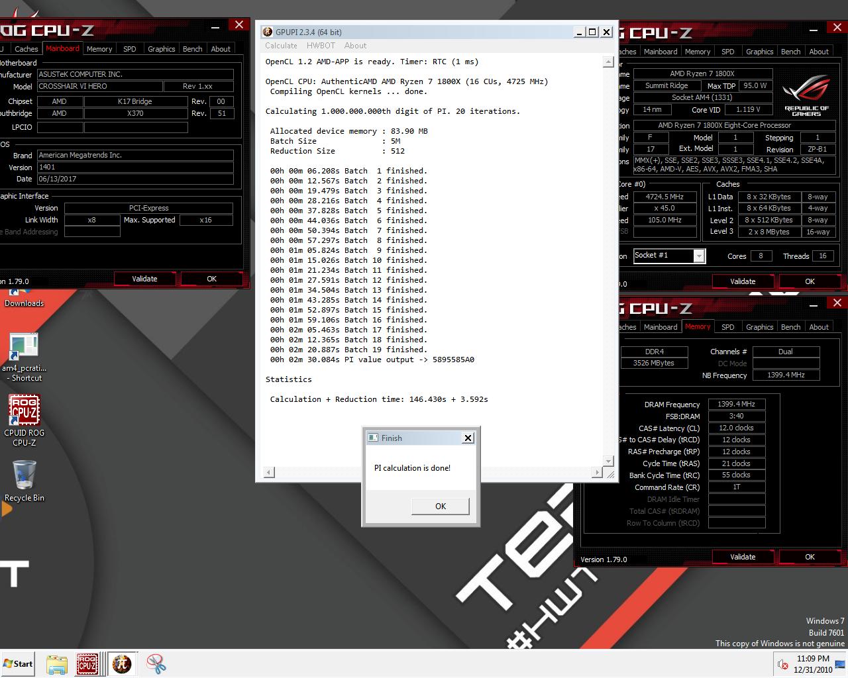
Task: Select Graphics tab in top-right CPU-Z window
Action: point(760,52)
